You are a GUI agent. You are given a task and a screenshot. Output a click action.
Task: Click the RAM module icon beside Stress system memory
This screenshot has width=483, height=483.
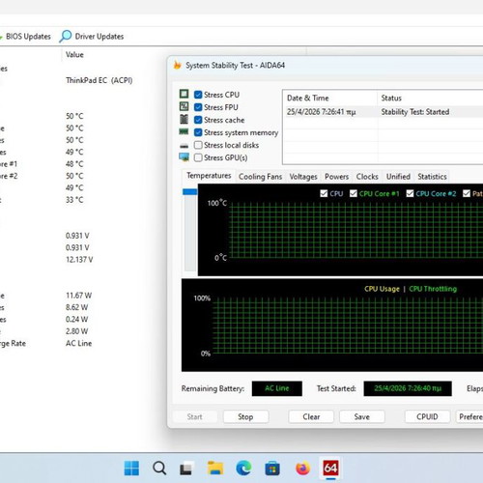(x=184, y=131)
